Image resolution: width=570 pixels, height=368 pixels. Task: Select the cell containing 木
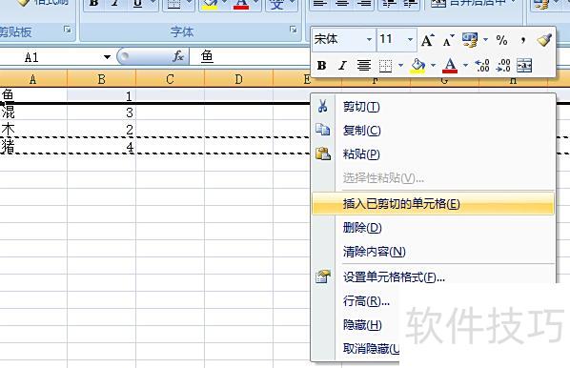pyautogui.click(x=33, y=129)
